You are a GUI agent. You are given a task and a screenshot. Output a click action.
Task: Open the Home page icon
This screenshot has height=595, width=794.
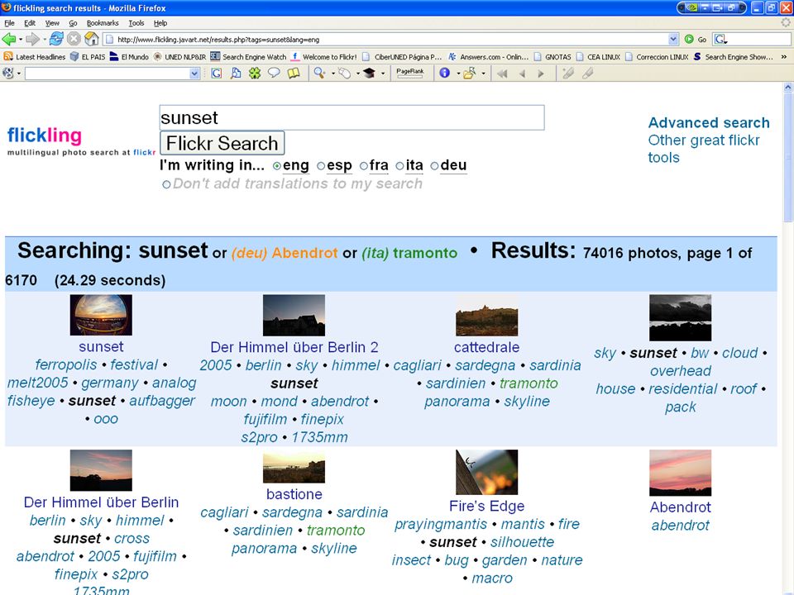[x=92, y=39]
